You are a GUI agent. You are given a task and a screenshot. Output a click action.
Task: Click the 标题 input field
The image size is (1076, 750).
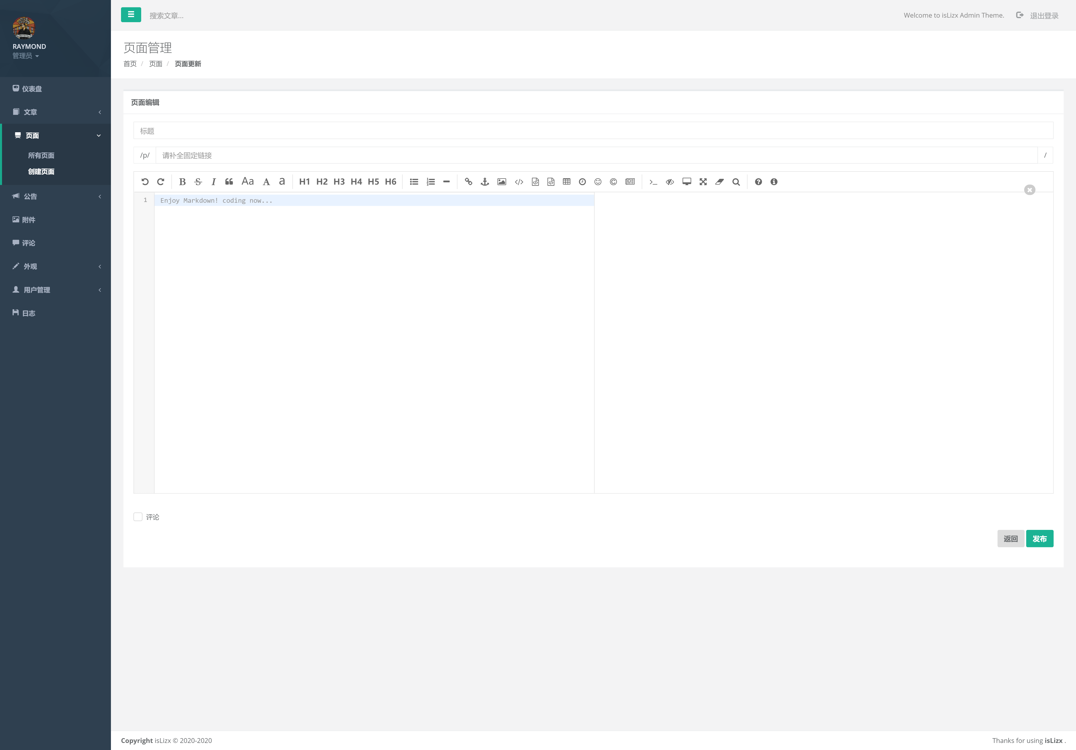[x=593, y=131]
